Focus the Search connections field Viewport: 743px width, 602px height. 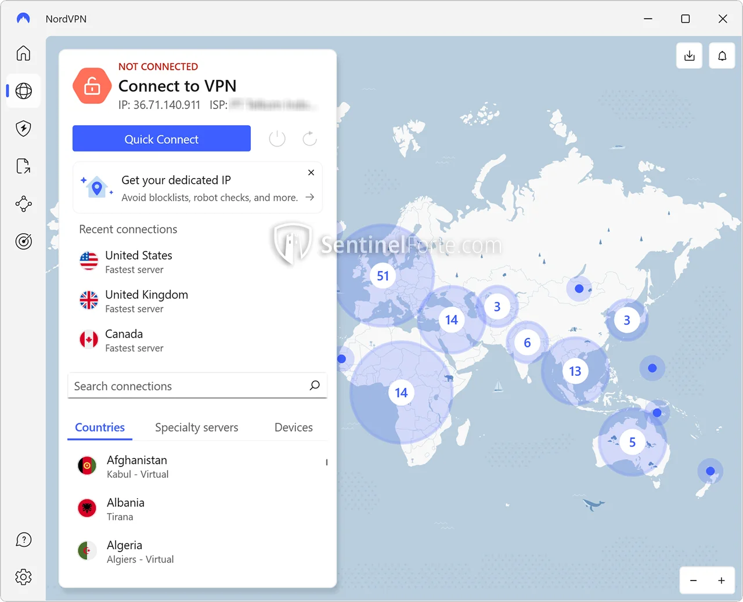197,386
